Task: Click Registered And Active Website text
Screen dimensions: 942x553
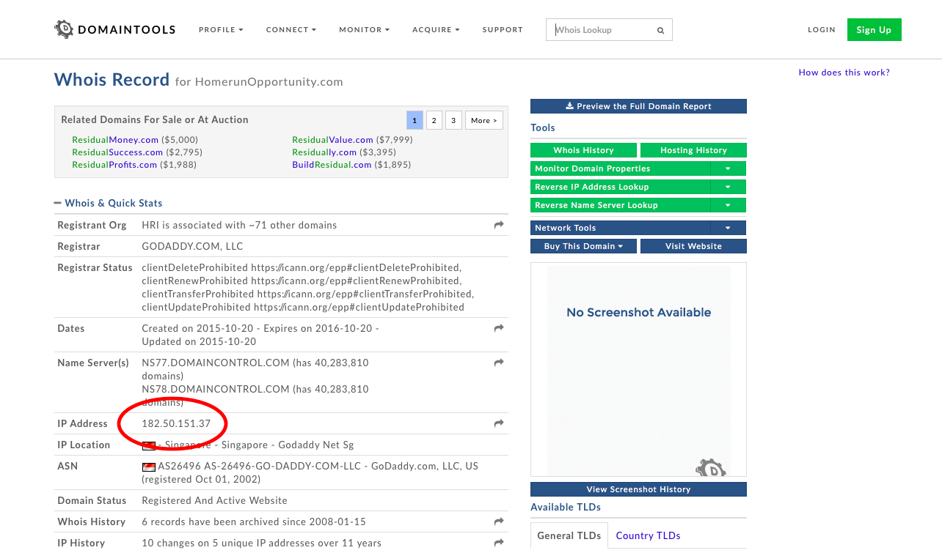Action: click(x=214, y=500)
